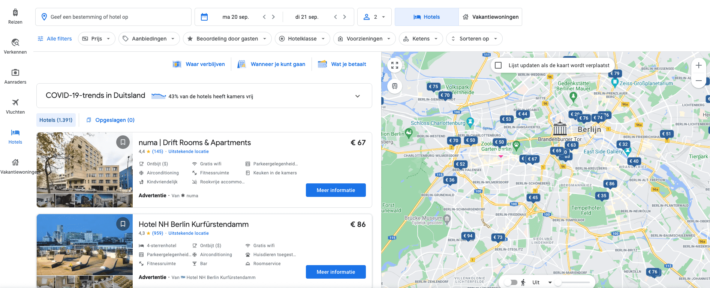Select the Vakantiewoningen tab at top
Image resolution: width=710 pixels, height=288 pixels.
(490, 17)
